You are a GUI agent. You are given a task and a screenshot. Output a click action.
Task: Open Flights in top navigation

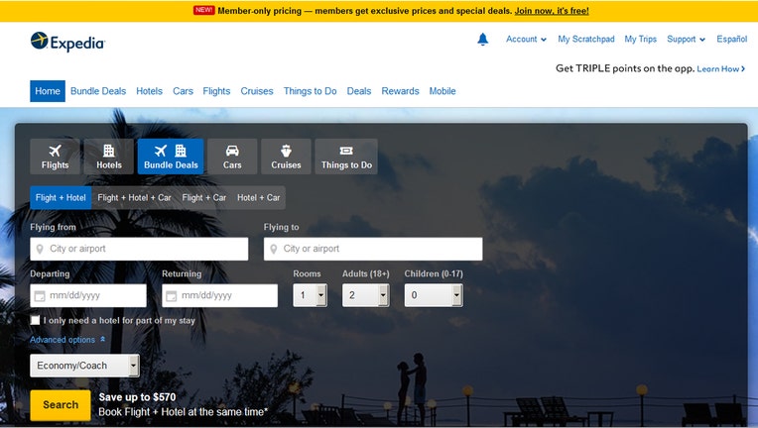click(x=216, y=91)
